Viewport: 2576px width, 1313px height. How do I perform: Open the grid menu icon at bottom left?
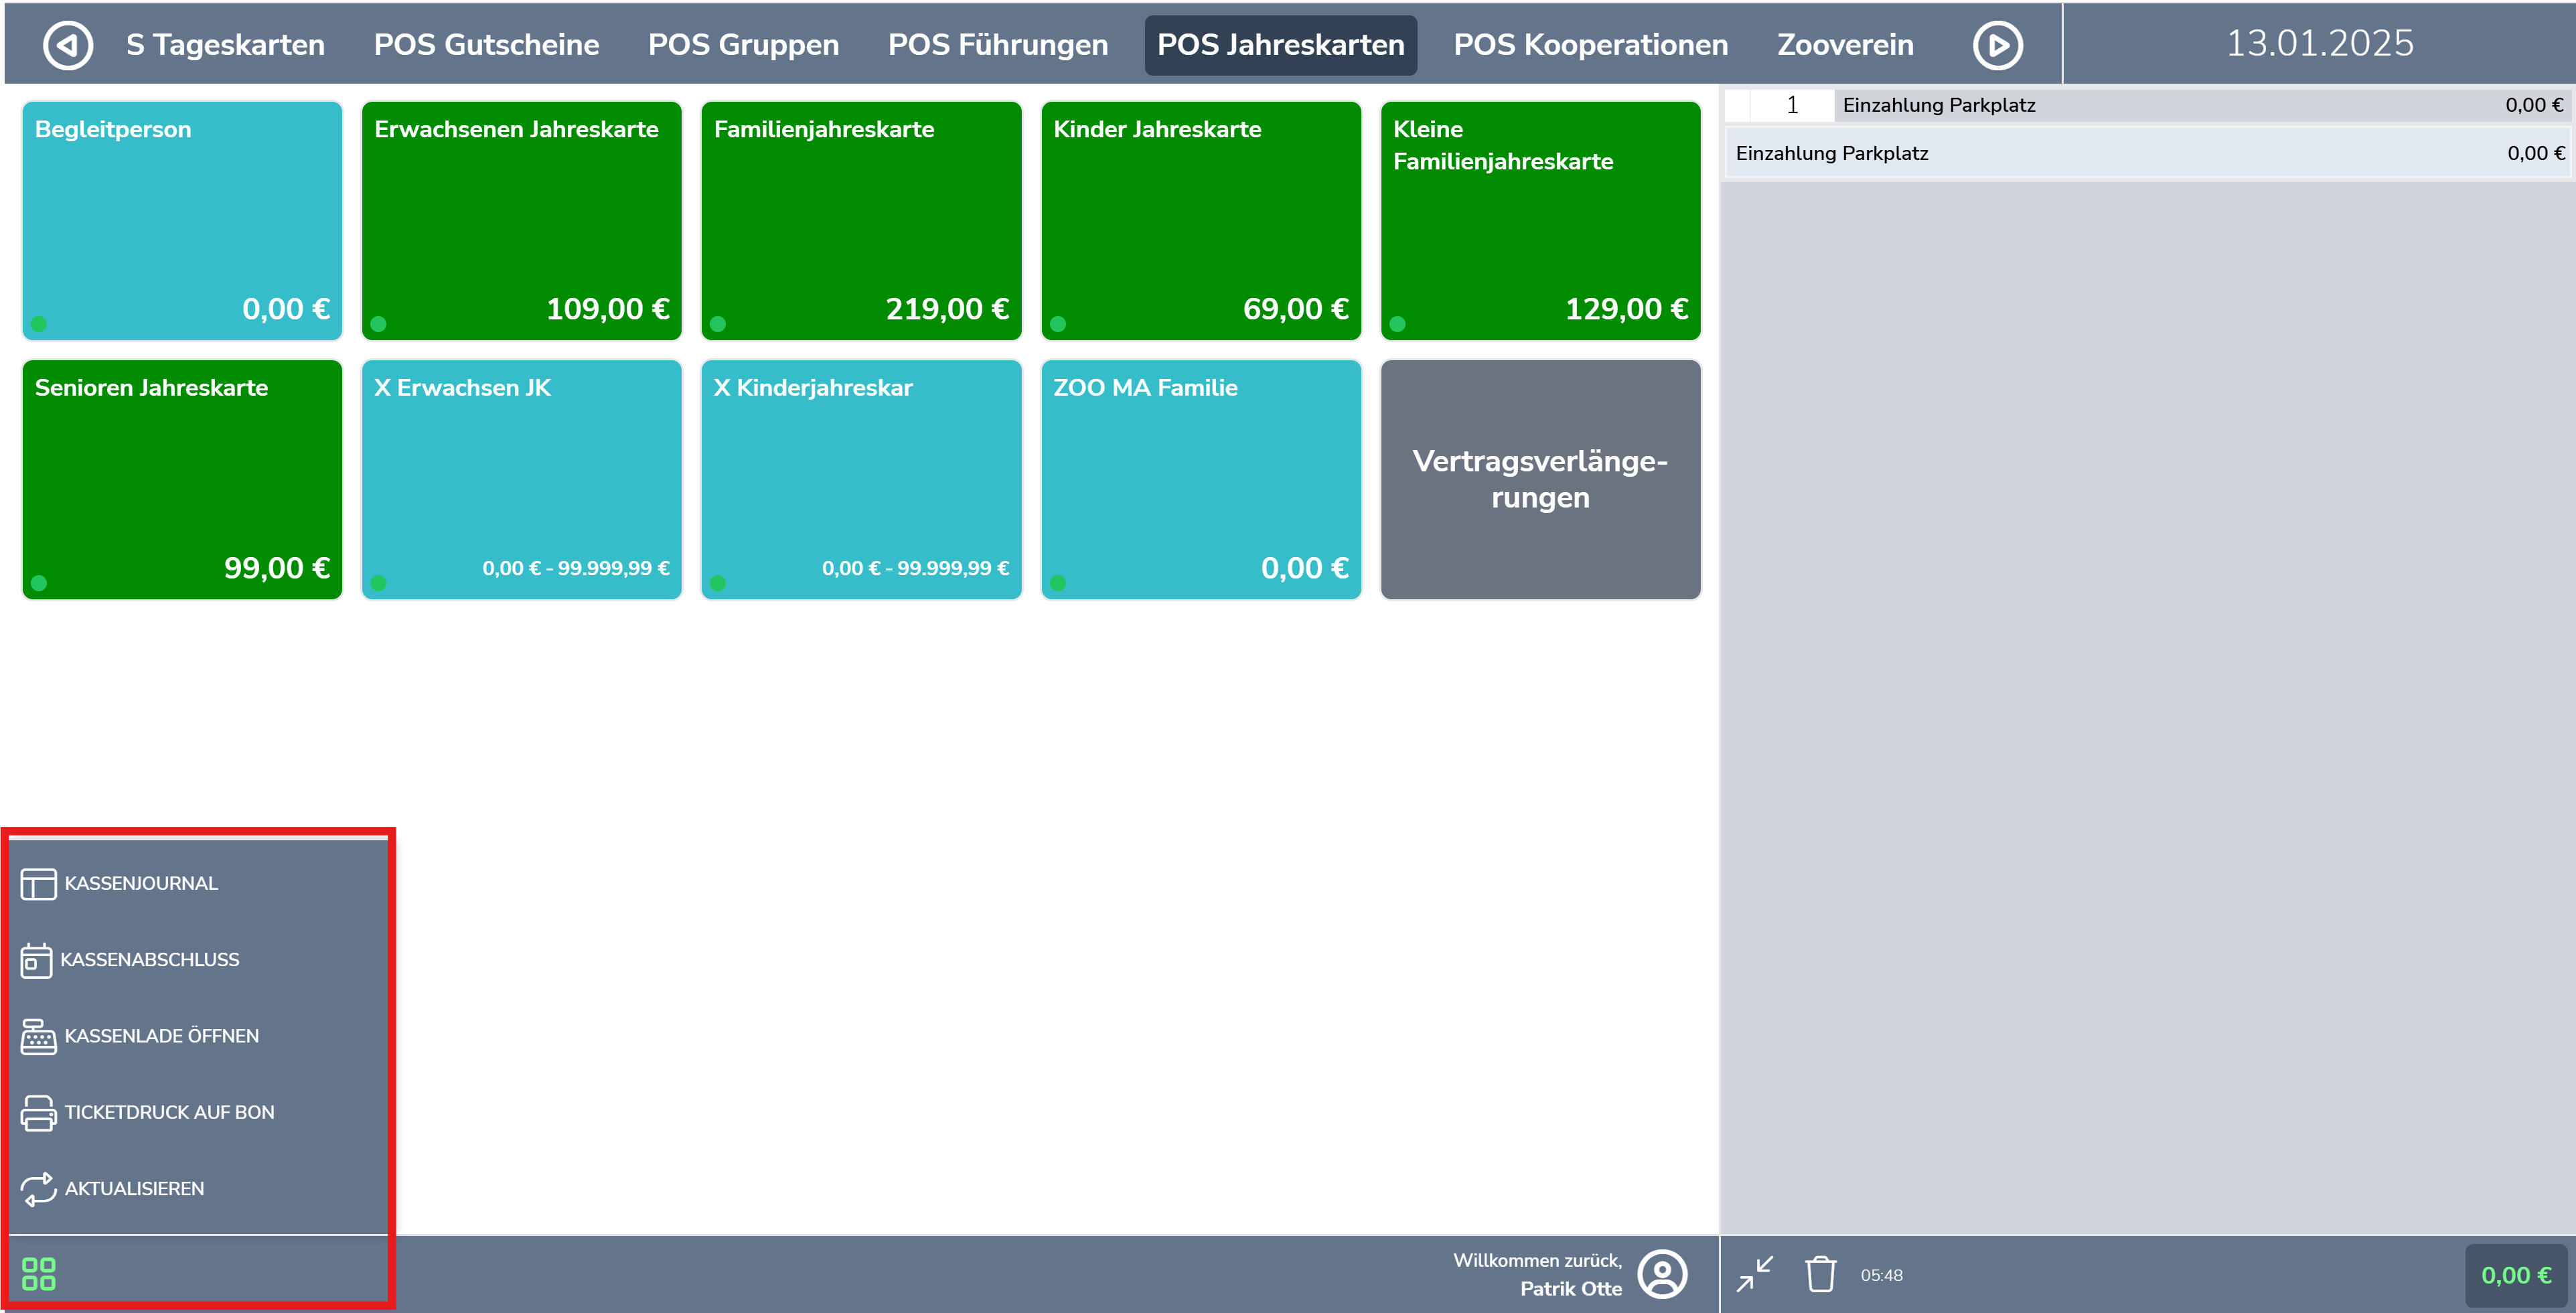tap(38, 1273)
